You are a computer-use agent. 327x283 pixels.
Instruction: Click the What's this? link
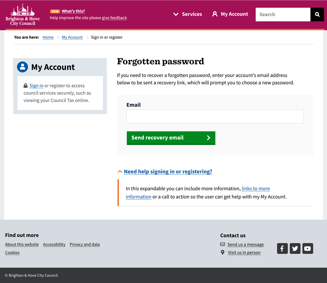(73, 11)
